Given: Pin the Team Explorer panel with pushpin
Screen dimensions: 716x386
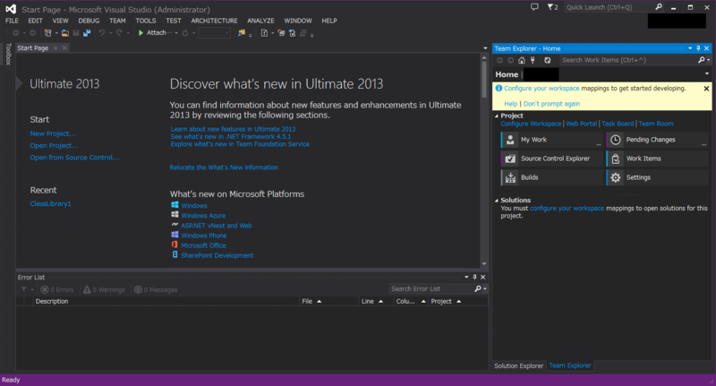Looking at the screenshot, I should pyautogui.click(x=698, y=48).
